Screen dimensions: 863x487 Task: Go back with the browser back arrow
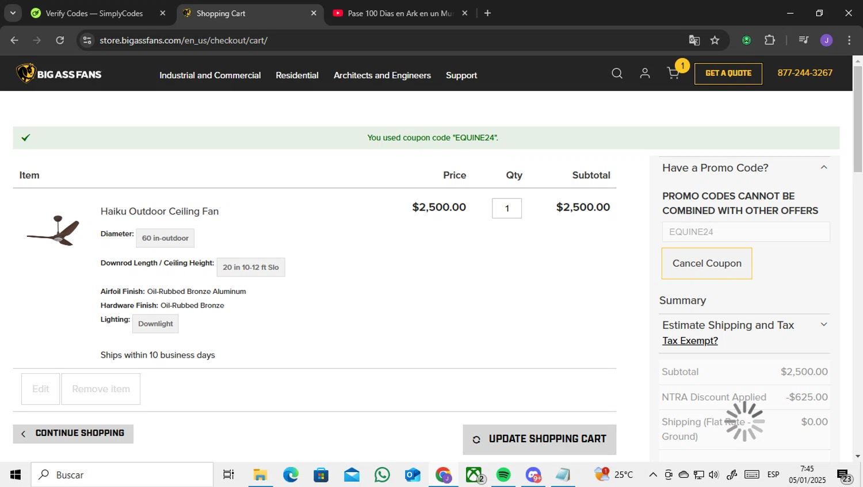[14, 40]
